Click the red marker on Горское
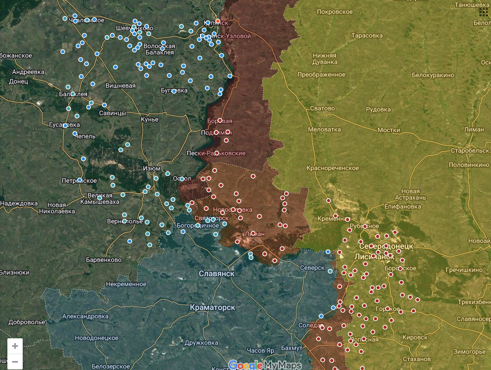Screen dimensions: 491x370 point(388,308)
